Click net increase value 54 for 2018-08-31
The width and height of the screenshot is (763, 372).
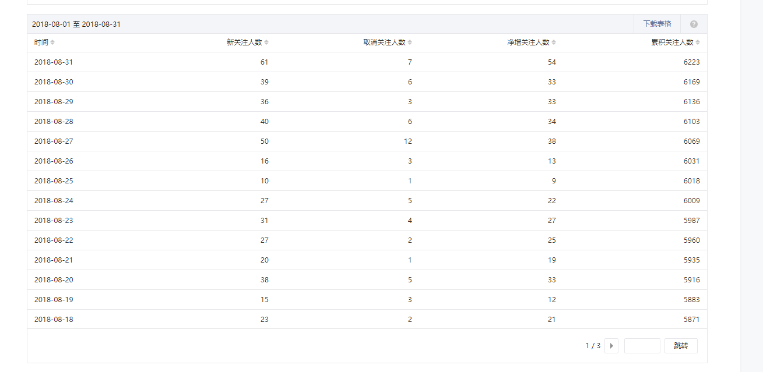(x=551, y=62)
